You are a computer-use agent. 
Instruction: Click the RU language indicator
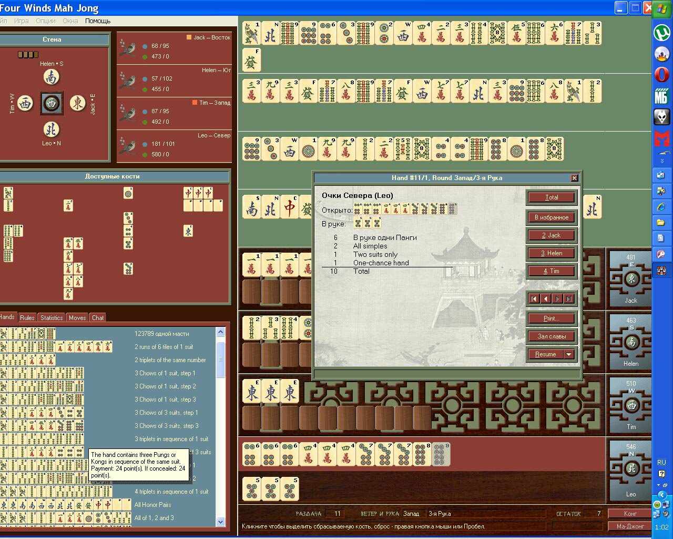point(661,463)
